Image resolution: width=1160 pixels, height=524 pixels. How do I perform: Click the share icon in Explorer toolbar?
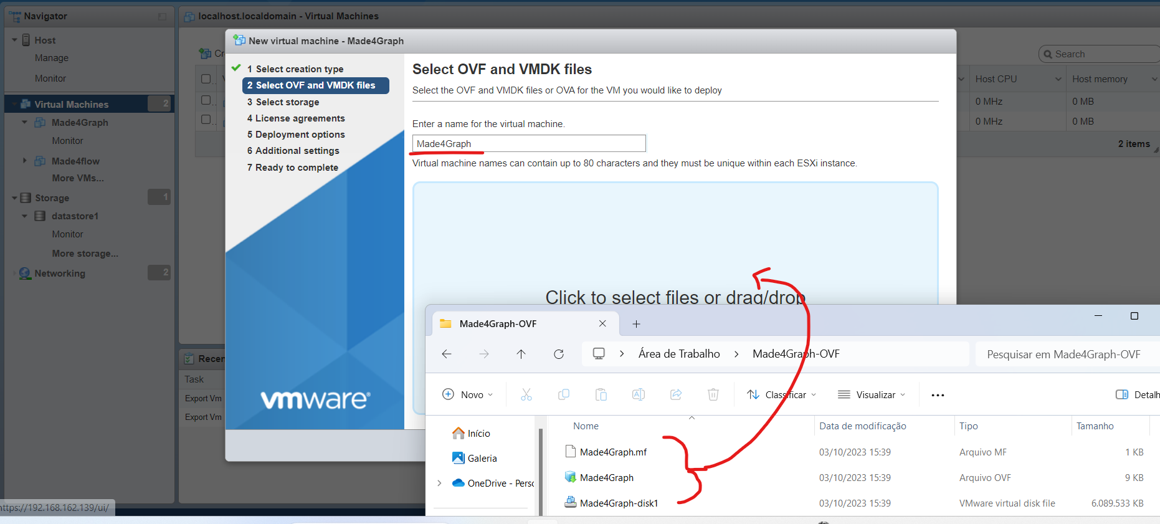pos(676,394)
